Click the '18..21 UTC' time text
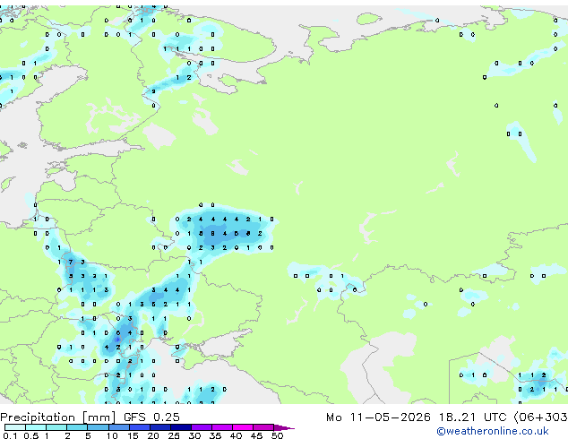 pyautogui.click(x=472, y=417)
